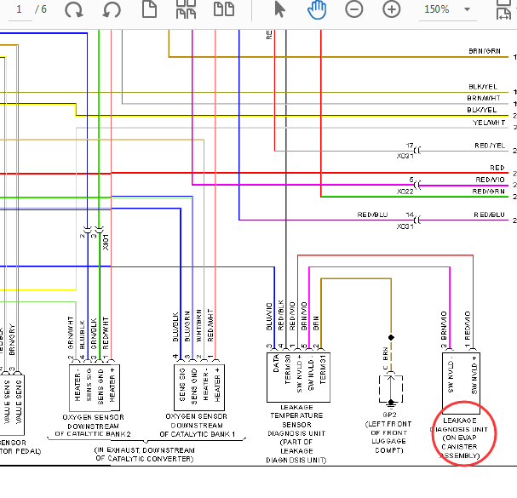The height and width of the screenshot is (498, 517).
Task: Click the BLU/VIO vertical wire label
Action: pyautogui.click(x=269, y=317)
